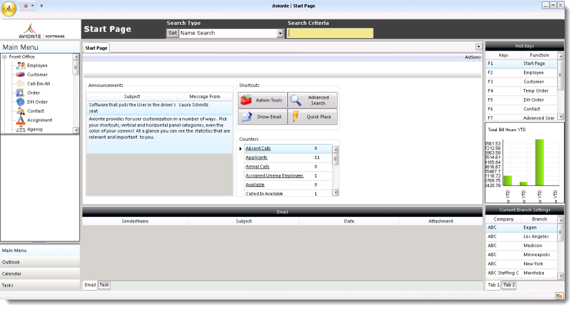Open the Outlook navigation section
Image resolution: width=575 pixels, height=310 pixels.
[x=40, y=262]
